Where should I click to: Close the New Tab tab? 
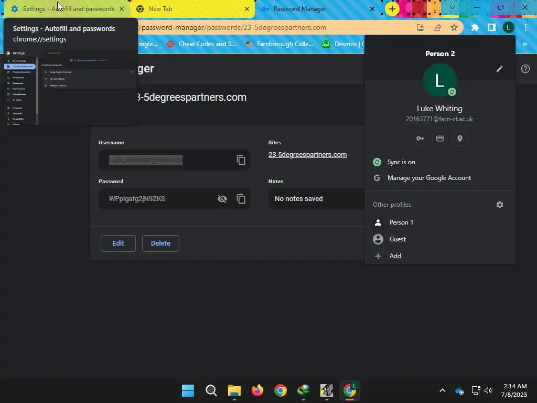(x=247, y=9)
